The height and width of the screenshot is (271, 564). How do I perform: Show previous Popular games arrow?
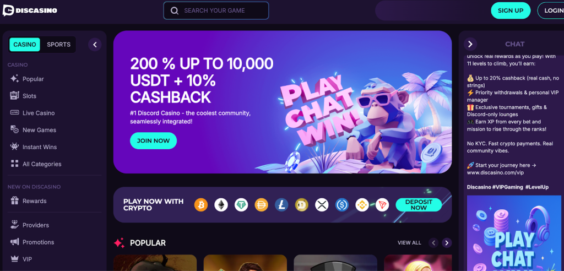tap(433, 243)
